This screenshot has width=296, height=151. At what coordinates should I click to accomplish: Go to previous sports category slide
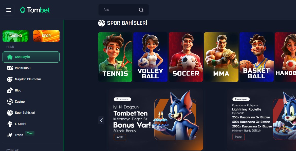(101, 55)
